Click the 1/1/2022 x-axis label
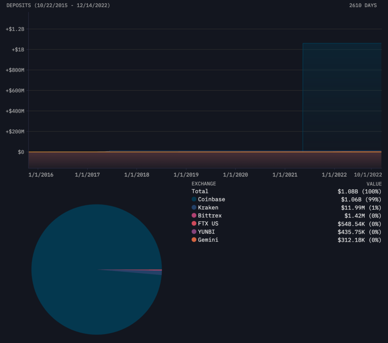This screenshot has width=388, height=343. point(334,175)
